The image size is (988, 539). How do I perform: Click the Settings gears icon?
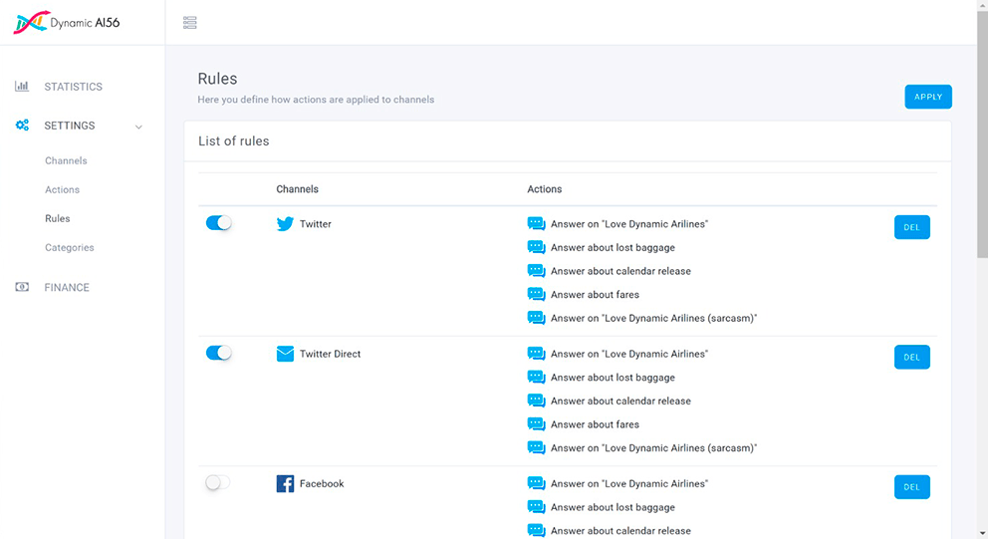tap(22, 126)
